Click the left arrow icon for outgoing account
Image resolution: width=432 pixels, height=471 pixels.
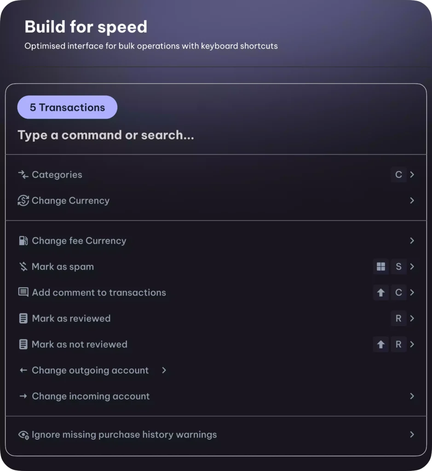[x=23, y=370]
